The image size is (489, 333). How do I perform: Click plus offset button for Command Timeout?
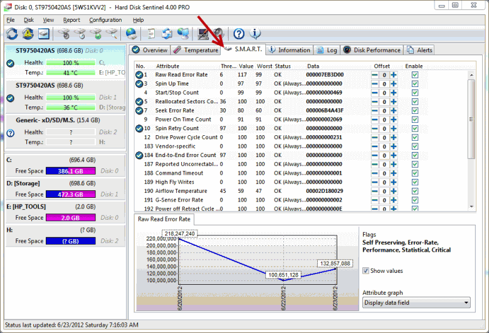click(394, 173)
